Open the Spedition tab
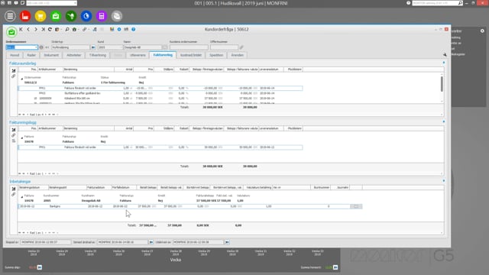The width and height of the screenshot is (489, 275). pos(216,55)
